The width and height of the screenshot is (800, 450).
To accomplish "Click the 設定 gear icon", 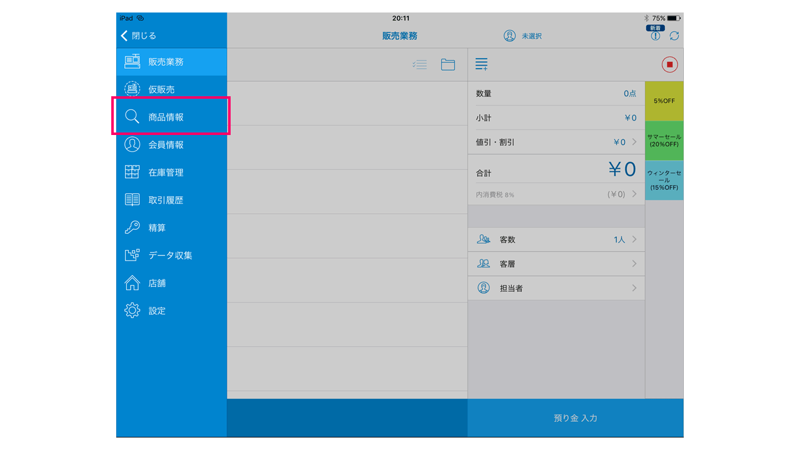I will pos(132,311).
